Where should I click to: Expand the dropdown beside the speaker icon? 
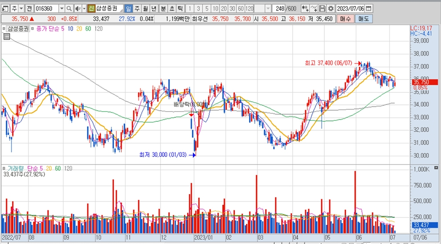(84, 8)
